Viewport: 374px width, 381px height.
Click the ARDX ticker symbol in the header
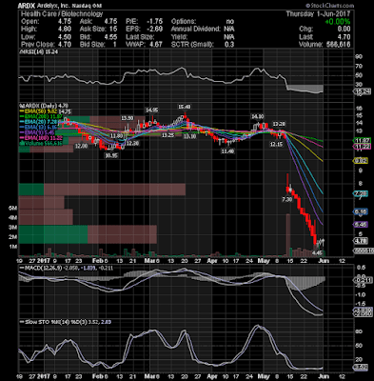26,6
